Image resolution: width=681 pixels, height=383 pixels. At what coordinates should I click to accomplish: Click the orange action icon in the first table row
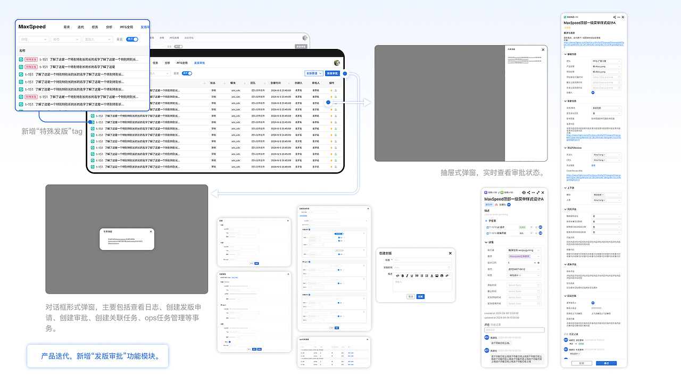click(x=331, y=90)
